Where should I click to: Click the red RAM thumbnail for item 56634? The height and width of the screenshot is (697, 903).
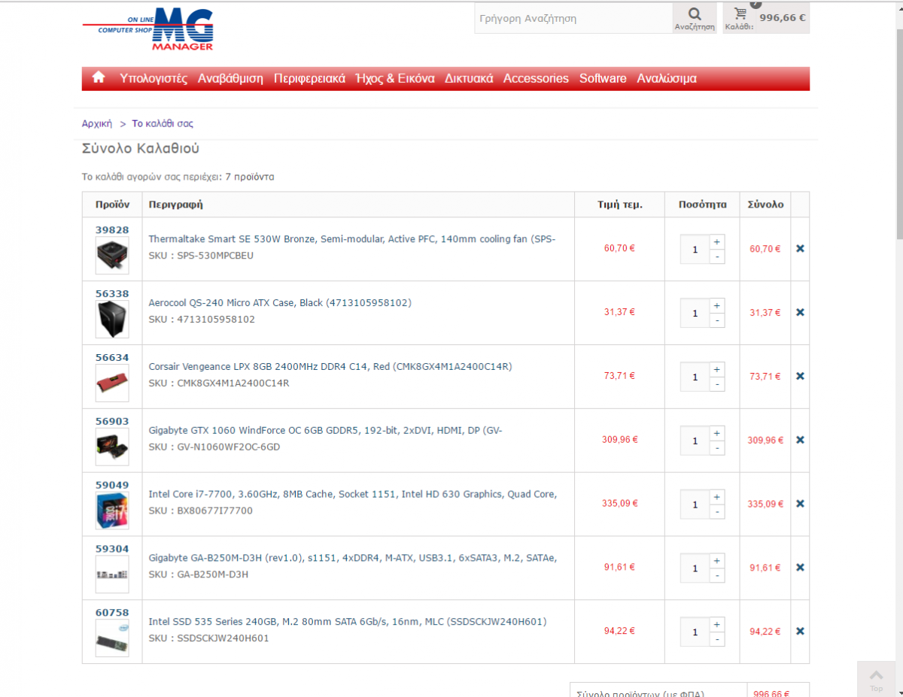pyautogui.click(x=112, y=383)
